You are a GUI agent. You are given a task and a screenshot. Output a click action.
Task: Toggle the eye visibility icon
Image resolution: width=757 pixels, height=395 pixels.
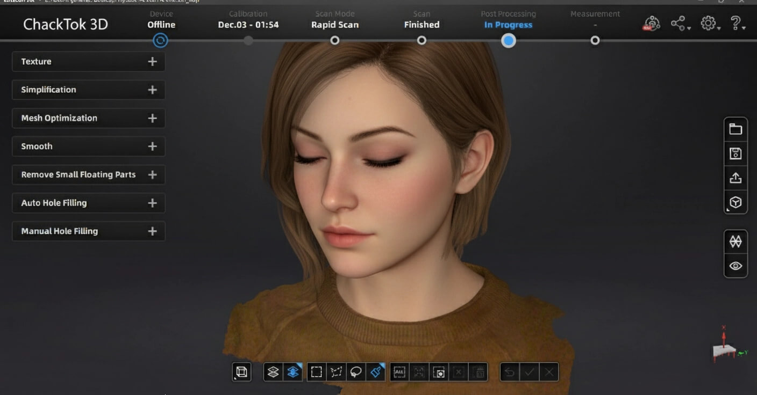point(735,266)
